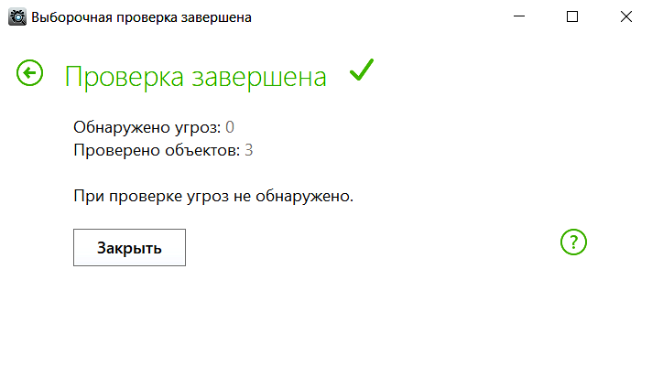652x366 pixels.
Task: Go back using the green arrow icon
Action: [30, 73]
